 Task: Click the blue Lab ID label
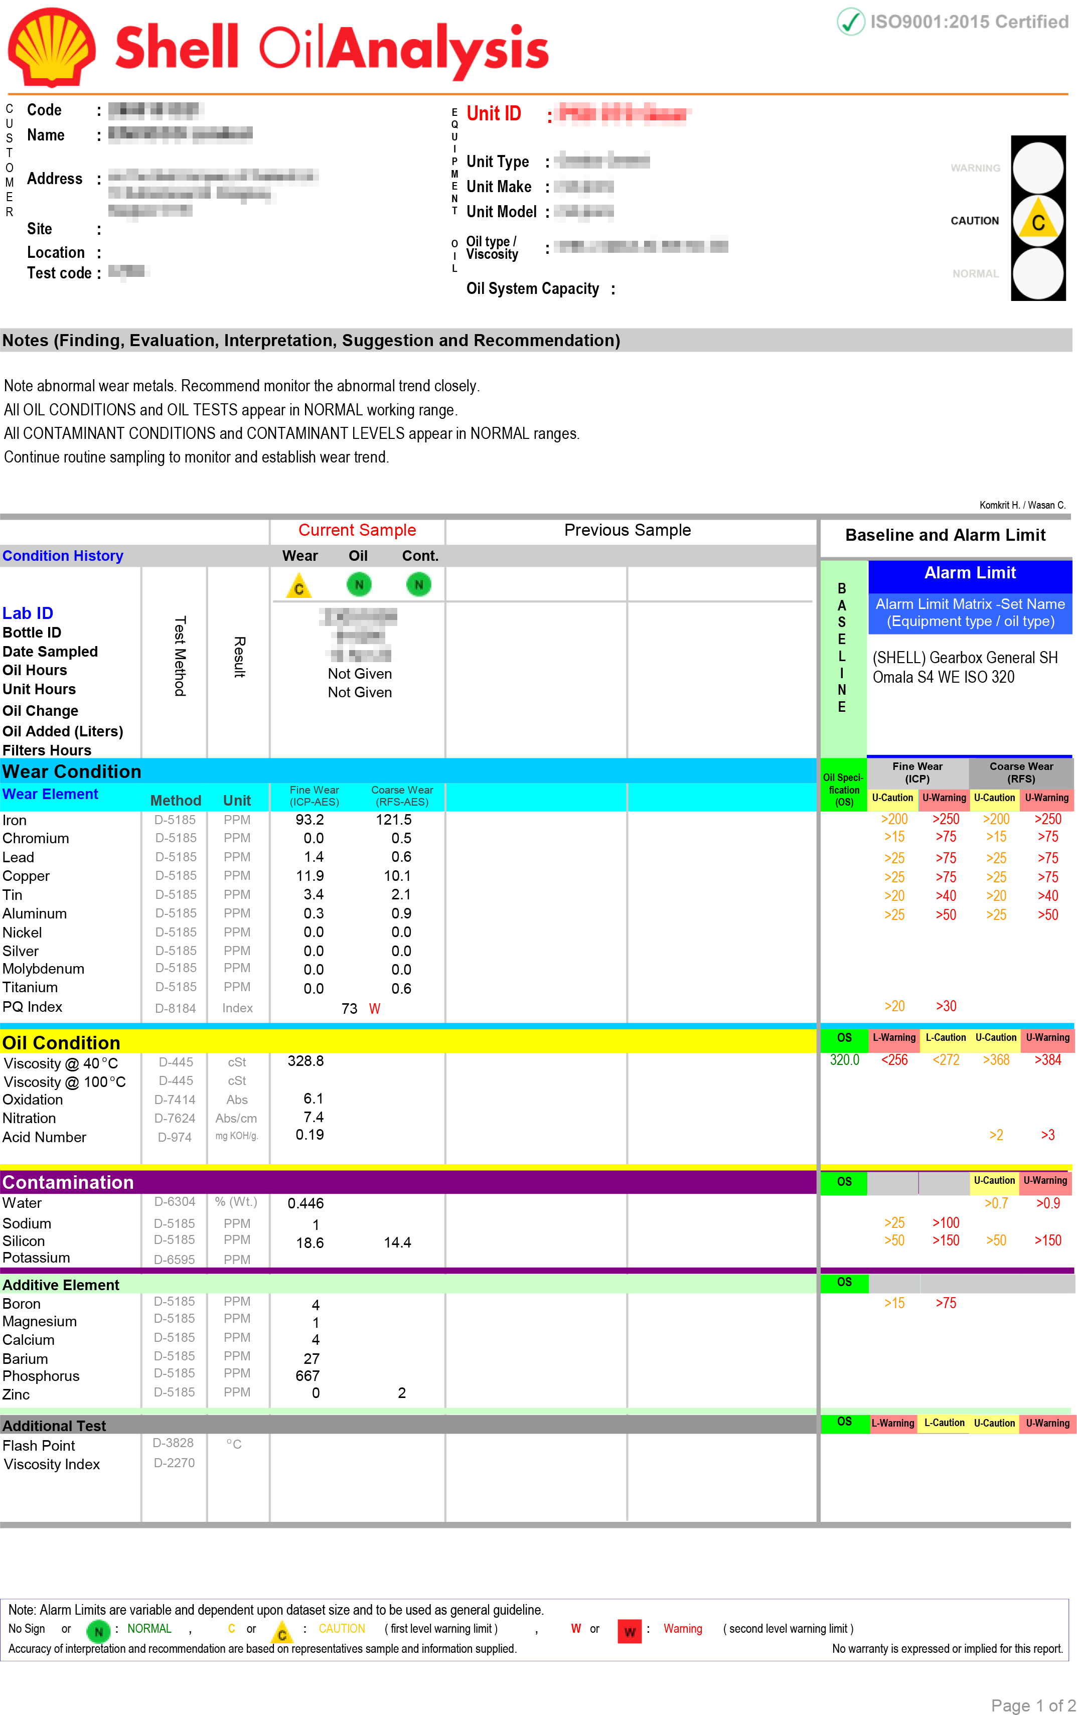[28, 613]
